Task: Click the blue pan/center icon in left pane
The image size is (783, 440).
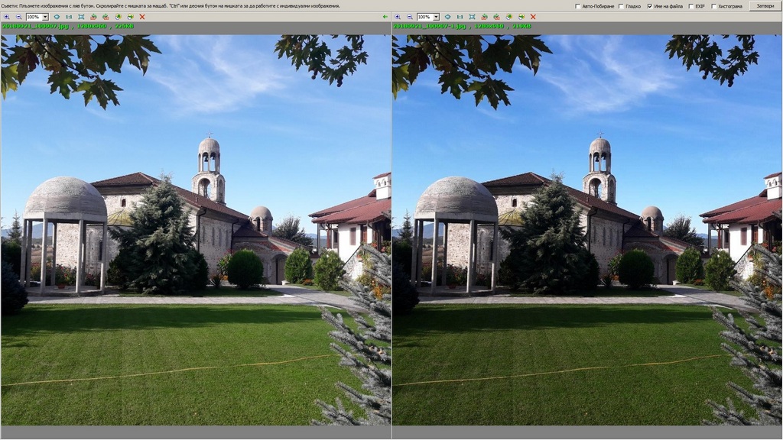Action: click(57, 17)
